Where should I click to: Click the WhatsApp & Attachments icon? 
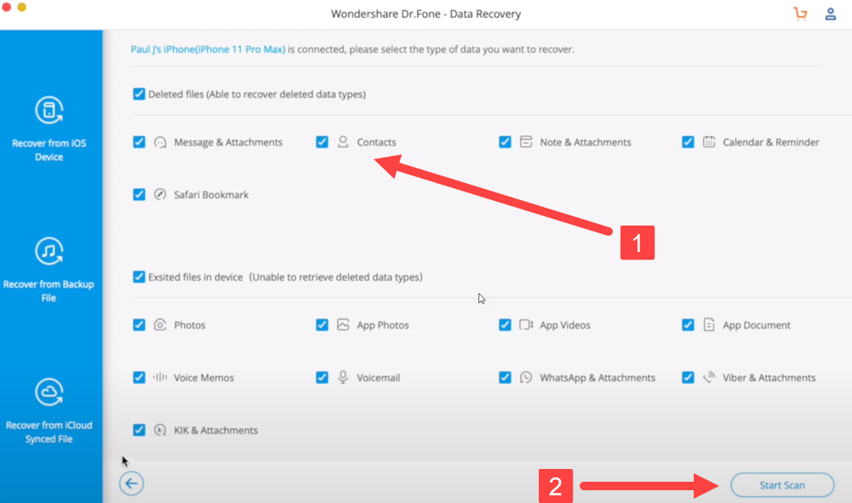526,377
